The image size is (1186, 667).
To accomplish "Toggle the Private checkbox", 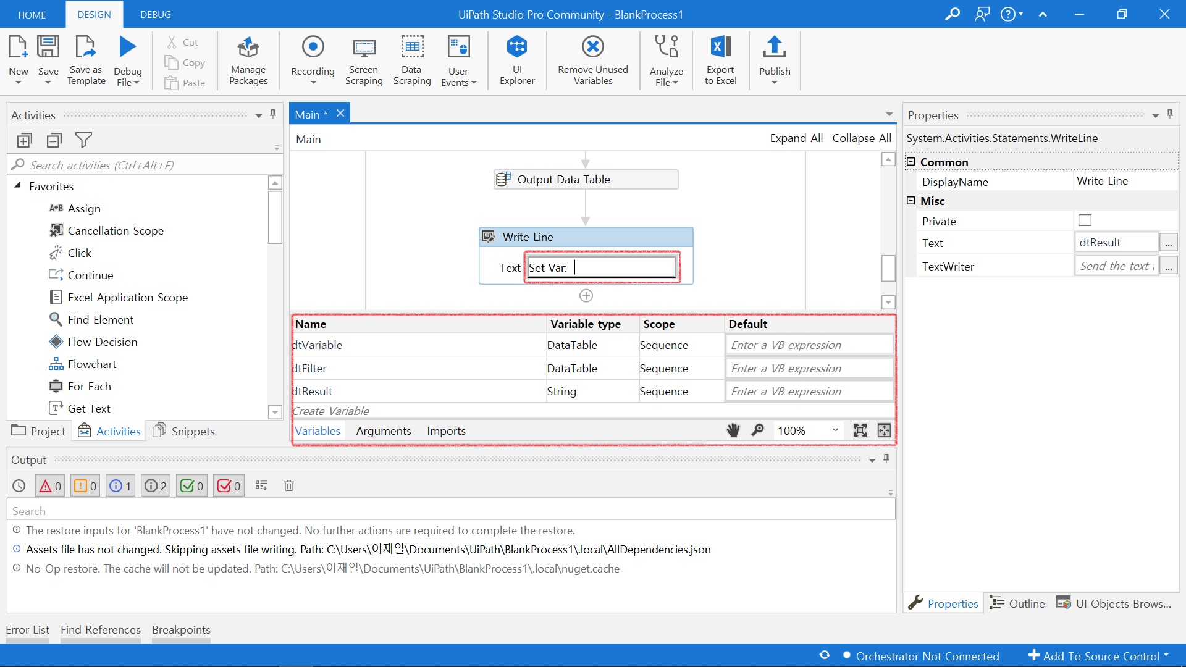I will (x=1085, y=220).
